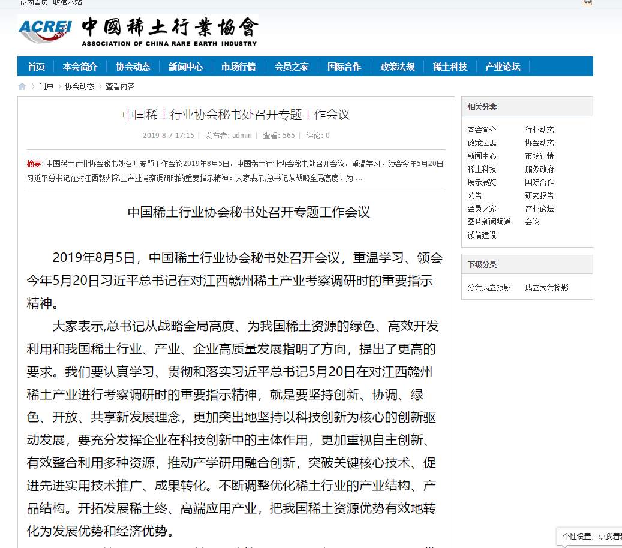Open the 研究报告 category link
This screenshot has width=622, height=548.
click(539, 195)
